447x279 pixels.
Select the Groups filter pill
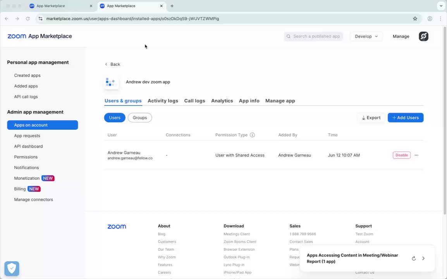140,117
